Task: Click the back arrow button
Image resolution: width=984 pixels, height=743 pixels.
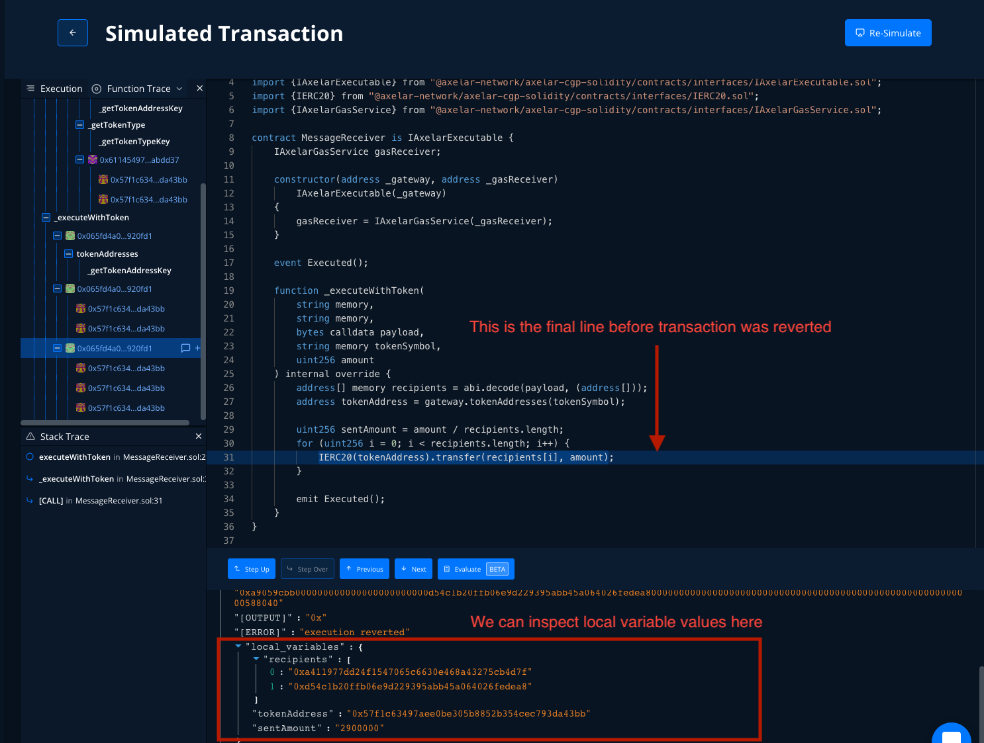Action: click(73, 33)
